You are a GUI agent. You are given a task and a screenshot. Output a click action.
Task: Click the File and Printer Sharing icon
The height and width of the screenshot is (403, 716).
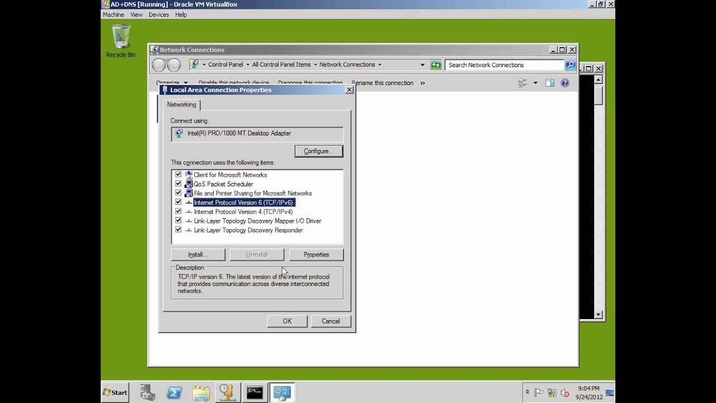189,193
